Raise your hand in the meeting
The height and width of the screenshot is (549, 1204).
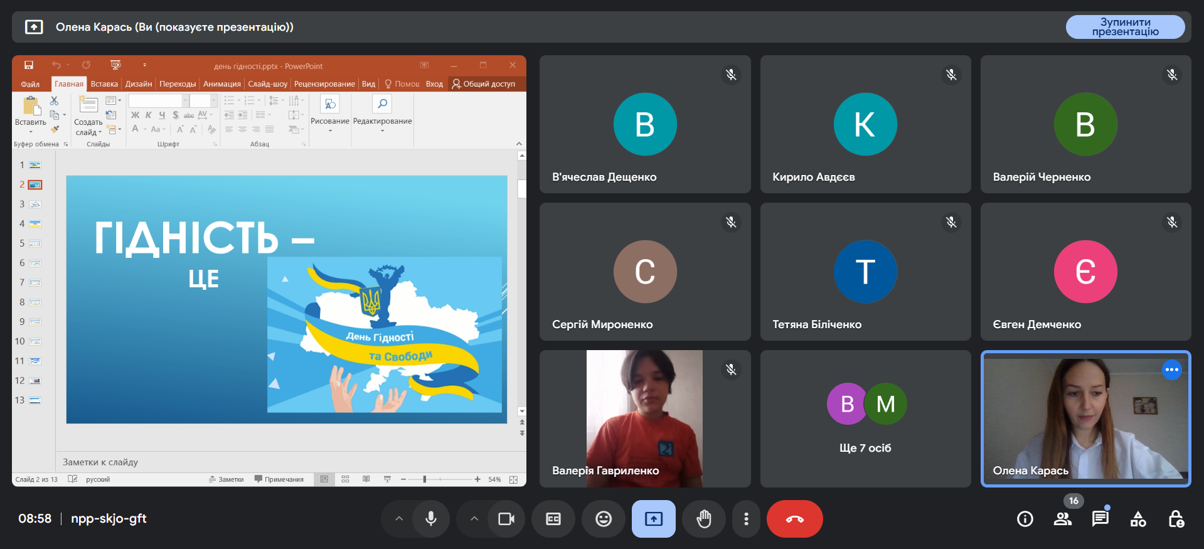click(704, 519)
